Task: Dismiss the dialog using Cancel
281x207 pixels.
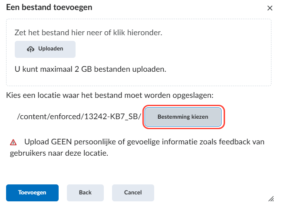Action: 133,193
